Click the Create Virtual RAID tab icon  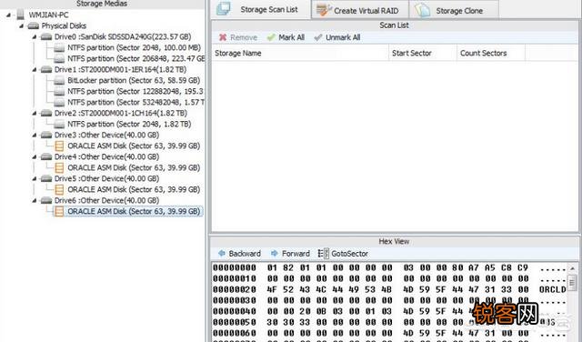tap(324, 10)
